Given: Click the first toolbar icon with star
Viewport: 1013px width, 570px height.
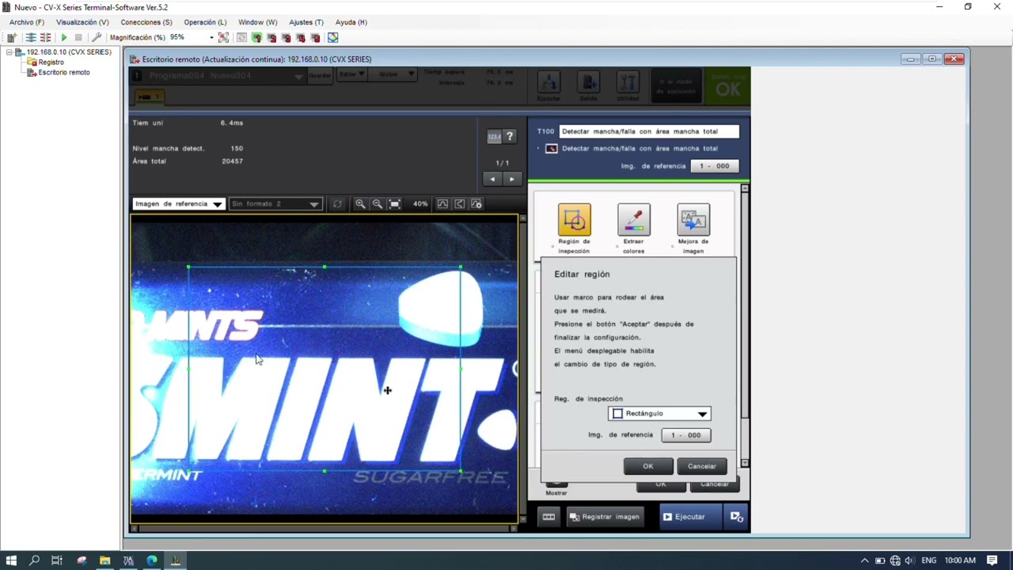Looking at the screenshot, I should (x=12, y=37).
